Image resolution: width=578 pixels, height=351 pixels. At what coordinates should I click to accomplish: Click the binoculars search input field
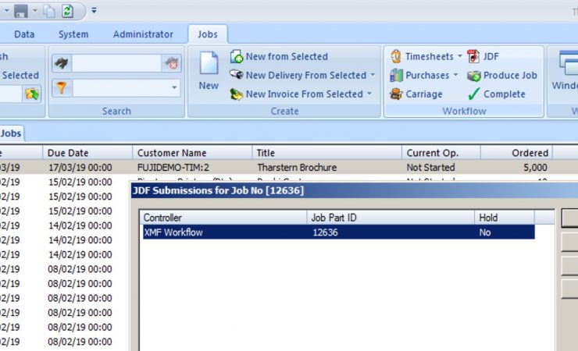point(117,65)
